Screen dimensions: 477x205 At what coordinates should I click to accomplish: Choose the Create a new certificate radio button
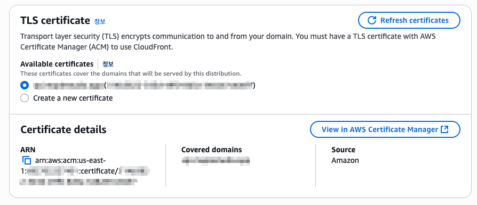tap(25, 98)
